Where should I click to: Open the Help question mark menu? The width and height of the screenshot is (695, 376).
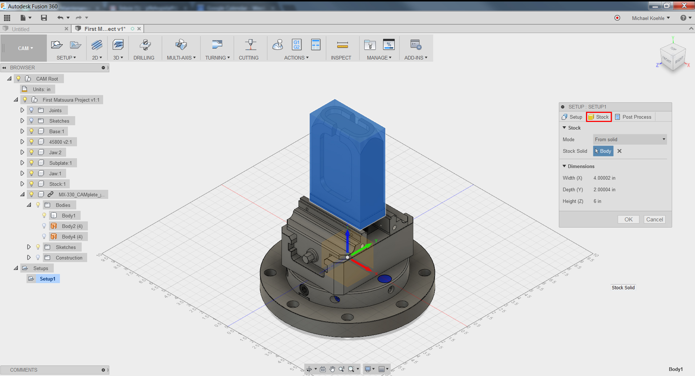click(x=686, y=18)
